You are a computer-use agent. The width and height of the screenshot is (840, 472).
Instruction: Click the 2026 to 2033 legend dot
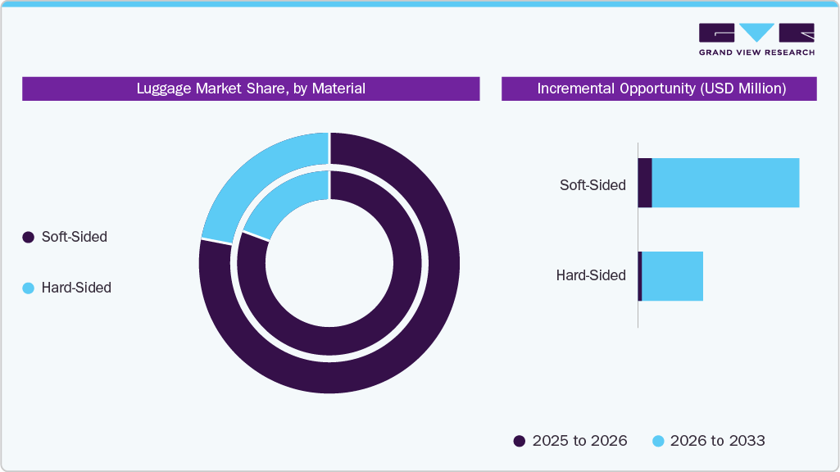click(658, 441)
